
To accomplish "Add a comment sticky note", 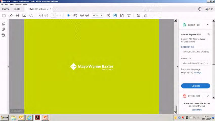I will 139,15.
